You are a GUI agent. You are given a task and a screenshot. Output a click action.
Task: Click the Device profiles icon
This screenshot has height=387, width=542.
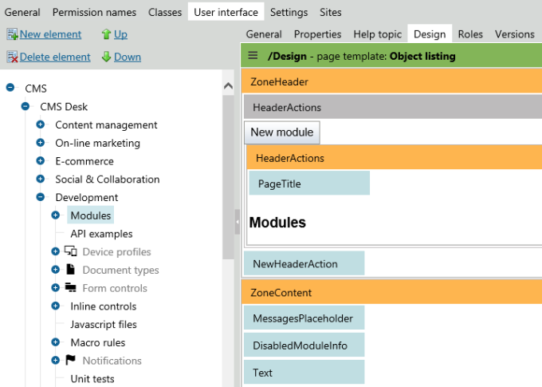[71, 251]
